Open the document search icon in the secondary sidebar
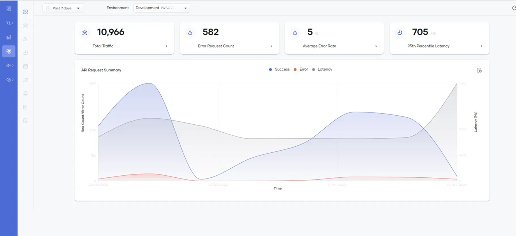 [25, 121]
